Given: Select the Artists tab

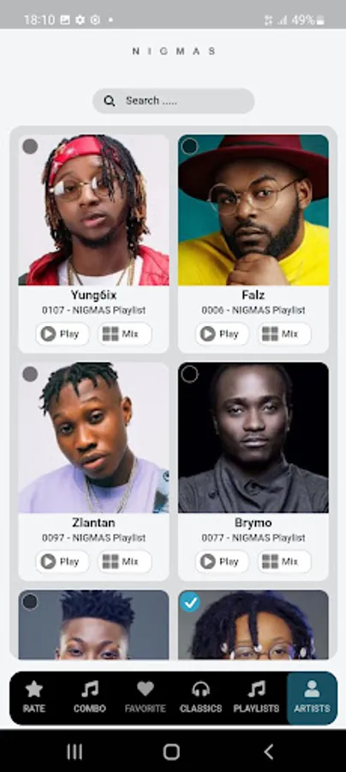Looking at the screenshot, I should pyautogui.click(x=312, y=697).
